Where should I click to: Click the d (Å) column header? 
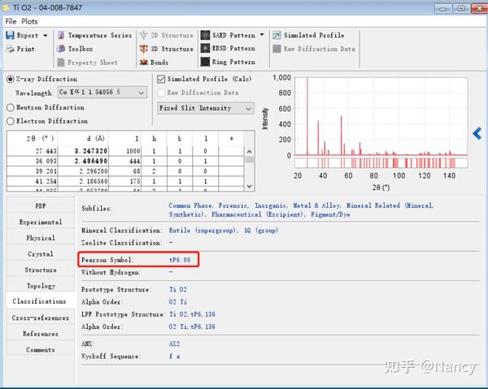click(83, 139)
